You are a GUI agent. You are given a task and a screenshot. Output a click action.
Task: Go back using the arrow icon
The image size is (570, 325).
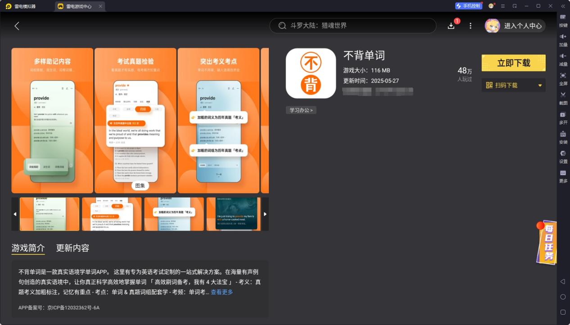coord(17,26)
